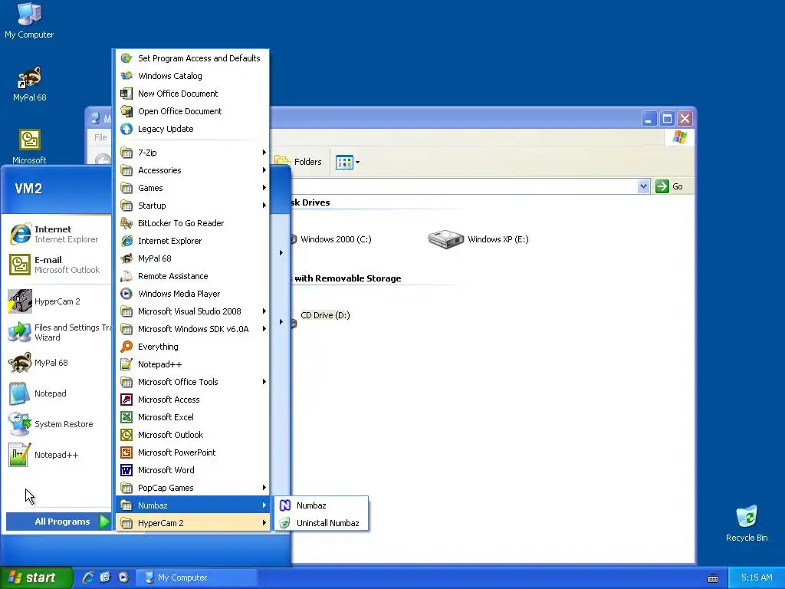Open BitLocker To Go Reader
The image size is (785, 589).
pos(192,223)
